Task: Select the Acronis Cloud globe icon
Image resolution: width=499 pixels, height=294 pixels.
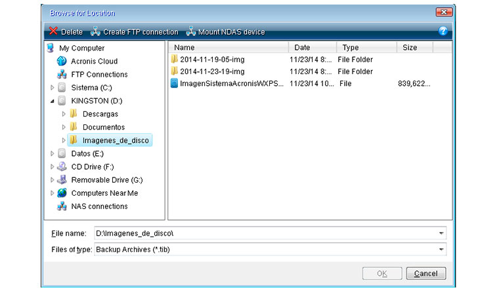Action: 62,61
